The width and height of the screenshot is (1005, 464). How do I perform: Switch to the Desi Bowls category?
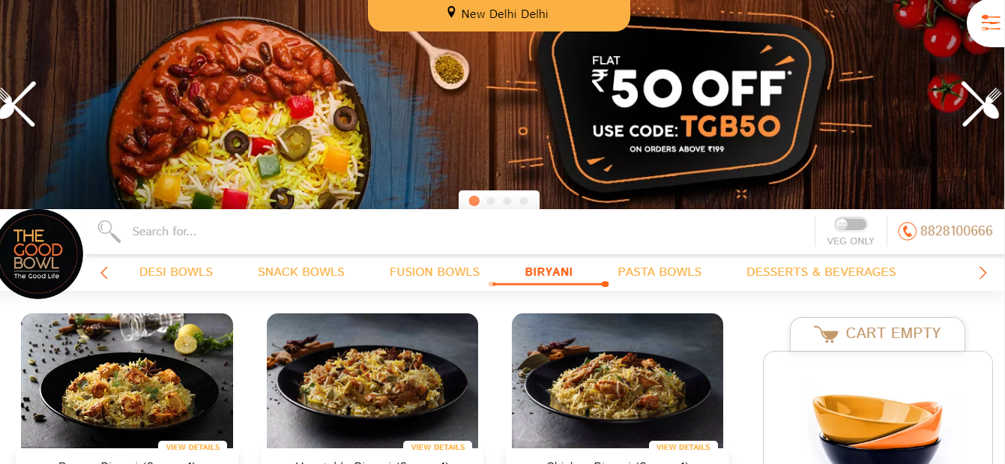(176, 272)
